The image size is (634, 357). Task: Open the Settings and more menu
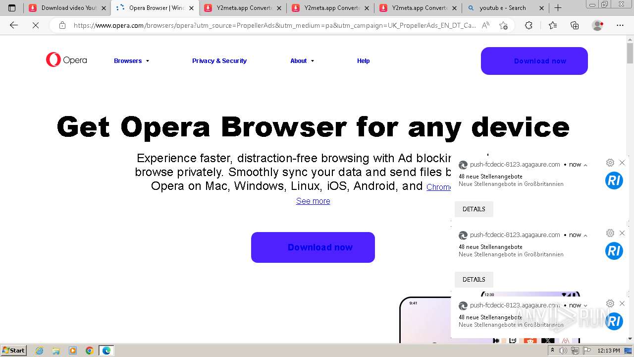(x=620, y=25)
